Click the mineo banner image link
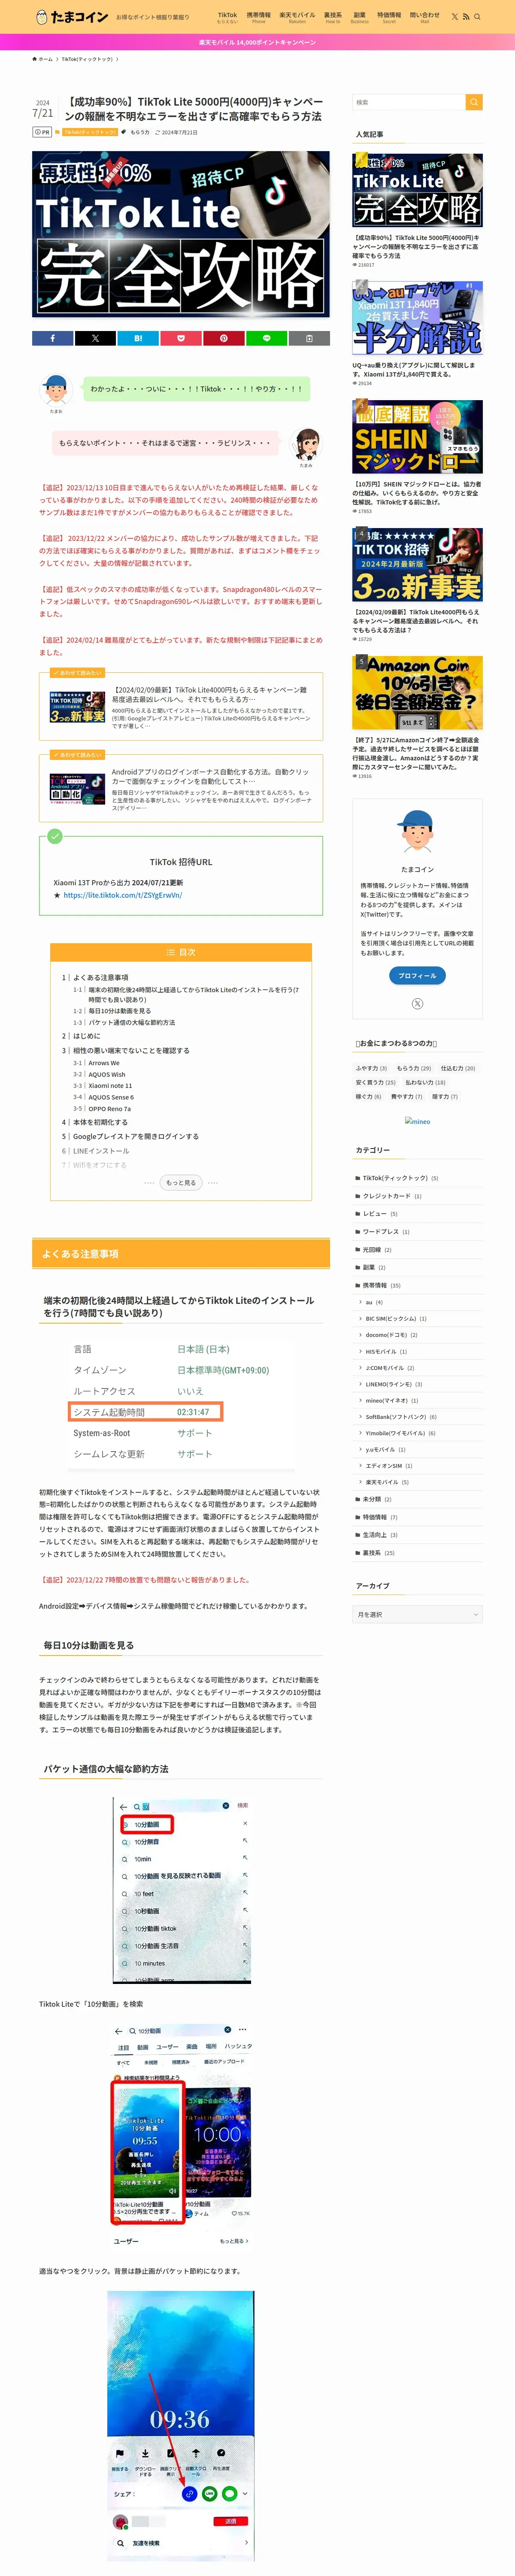This screenshot has width=515, height=2576. point(417,1121)
